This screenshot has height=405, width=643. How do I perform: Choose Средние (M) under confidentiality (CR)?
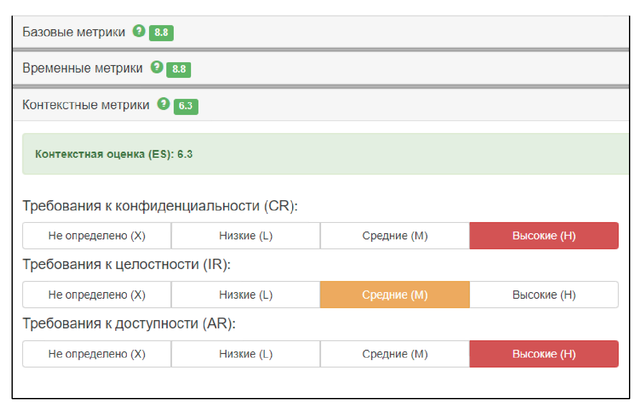point(395,236)
